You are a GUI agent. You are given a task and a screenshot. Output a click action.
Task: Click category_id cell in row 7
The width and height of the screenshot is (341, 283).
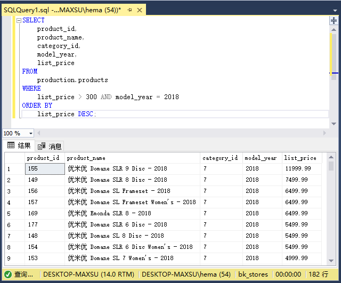click(222, 236)
